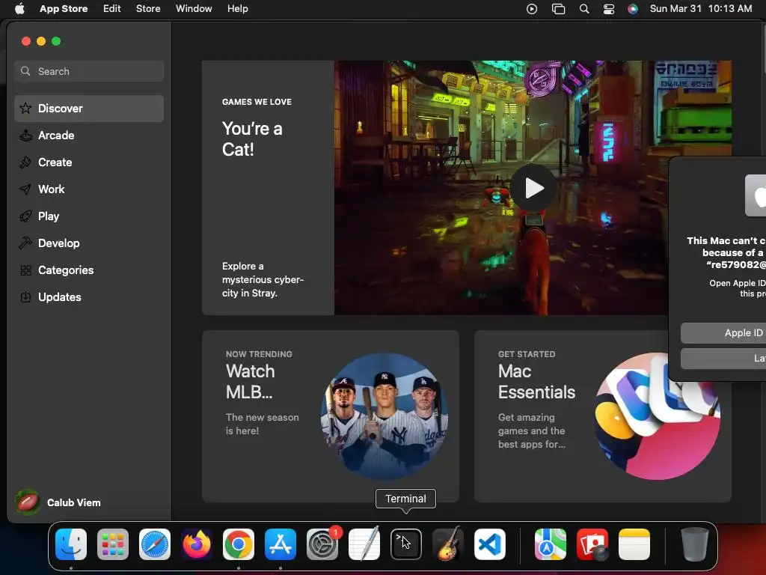
Task: Open the Help menu
Action: 237,9
